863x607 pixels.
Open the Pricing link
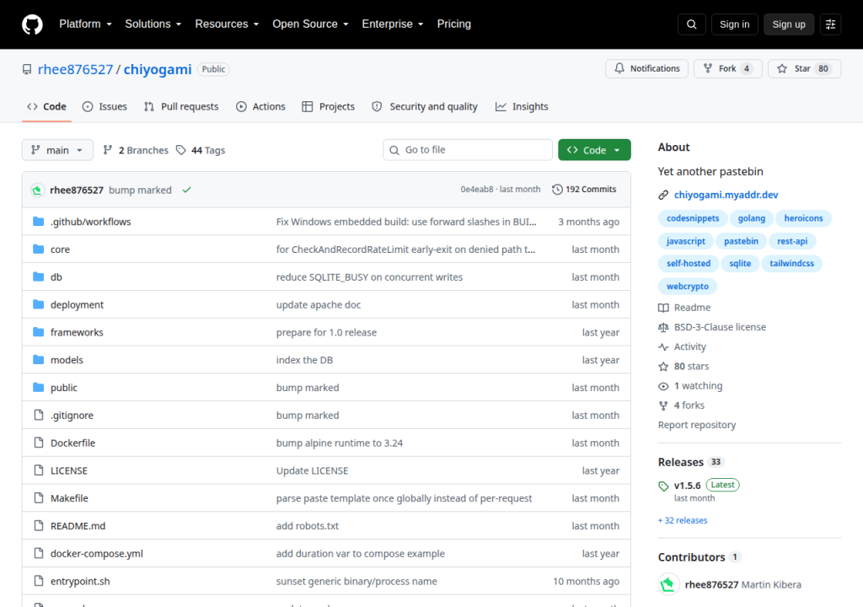coord(454,24)
